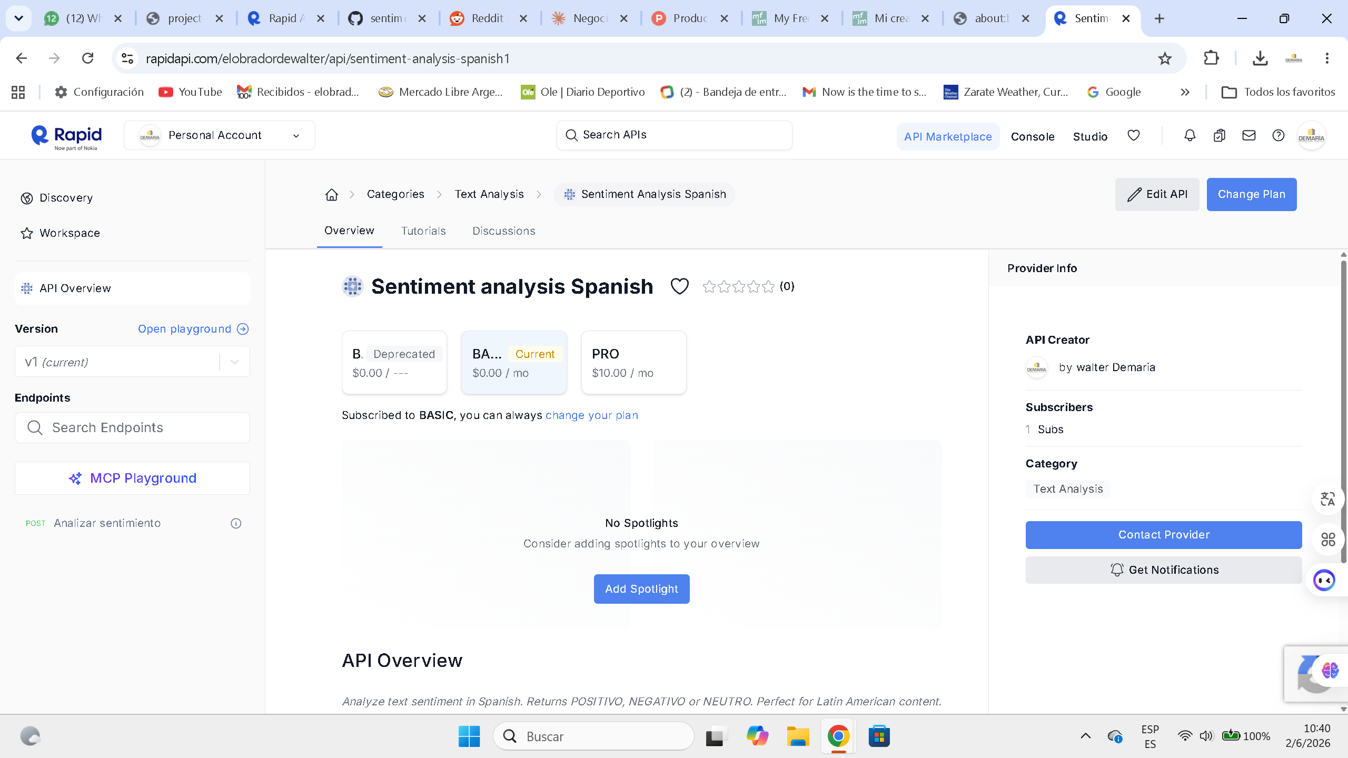Image resolution: width=1348 pixels, height=758 pixels.
Task: Open the help question mark icon
Action: click(x=1278, y=136)
